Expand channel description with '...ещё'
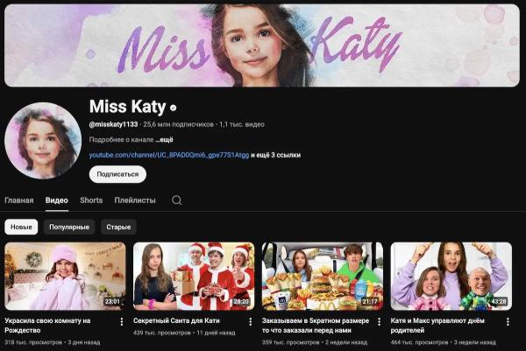The width and height of the screenshot is (526, 351). coord(165,139)
